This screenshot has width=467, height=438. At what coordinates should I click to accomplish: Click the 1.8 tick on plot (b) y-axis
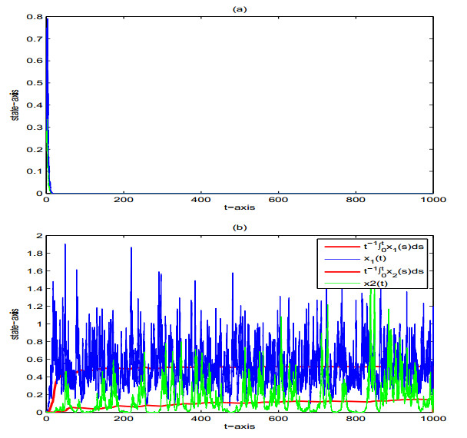point(36,253)
